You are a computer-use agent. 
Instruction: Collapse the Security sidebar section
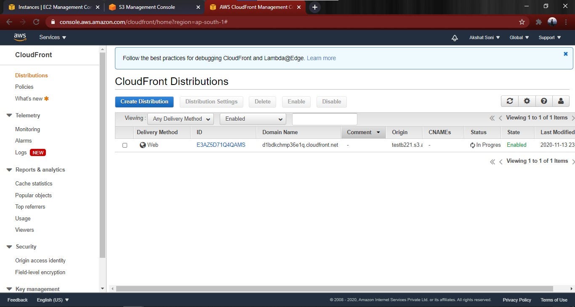(9, 247)
